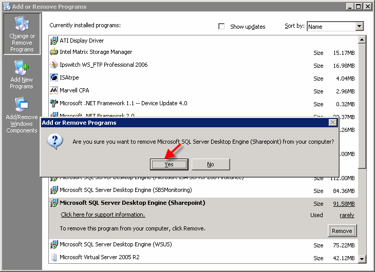Select Change or Remove Programs icon
The height and width of the screenshot is (272, 375).
(22, 34)
